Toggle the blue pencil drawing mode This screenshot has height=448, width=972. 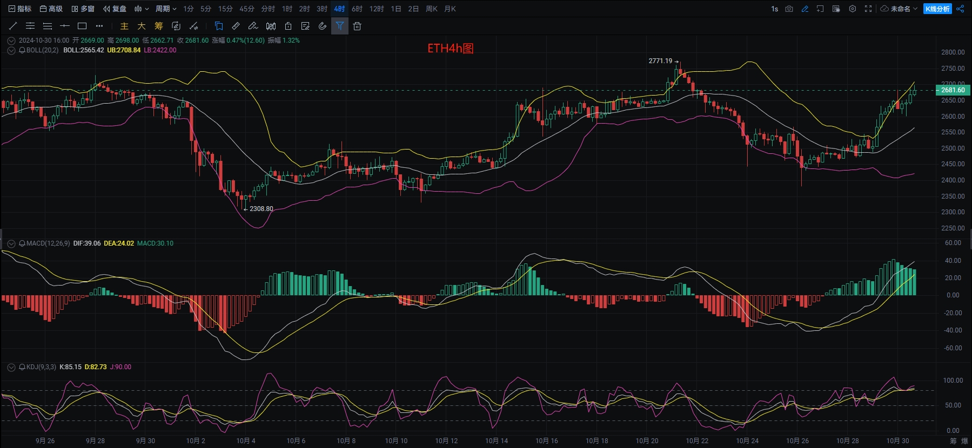click(805, 9)
